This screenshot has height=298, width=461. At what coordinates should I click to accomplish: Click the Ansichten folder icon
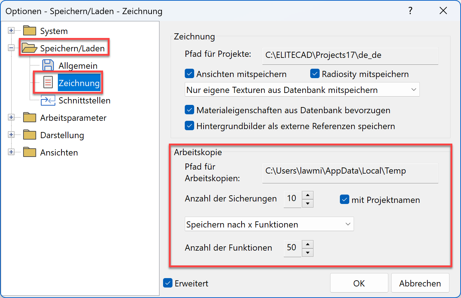click(x=30, y=152)
